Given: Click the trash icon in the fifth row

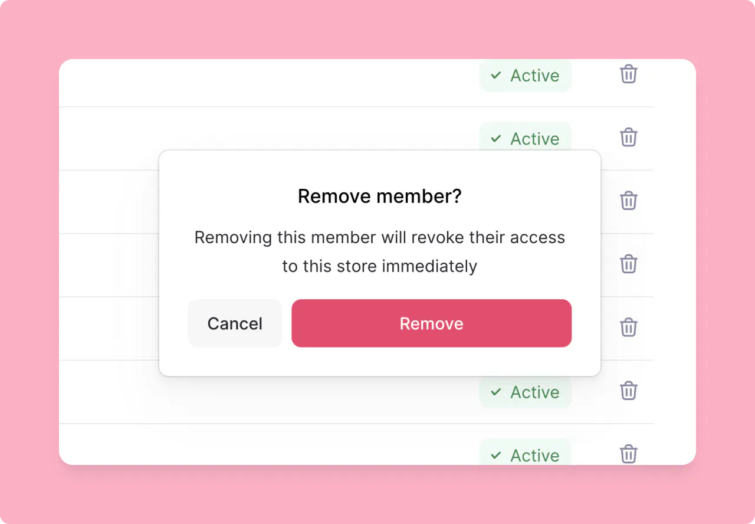Looking at the screenshot, I should [x=628, y=327].
